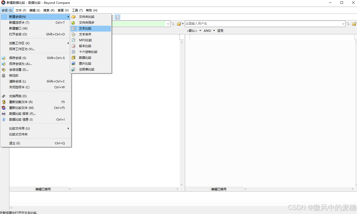
Task: Click left pane vertical scrollbar down arrow
Action: coord(182,185)
